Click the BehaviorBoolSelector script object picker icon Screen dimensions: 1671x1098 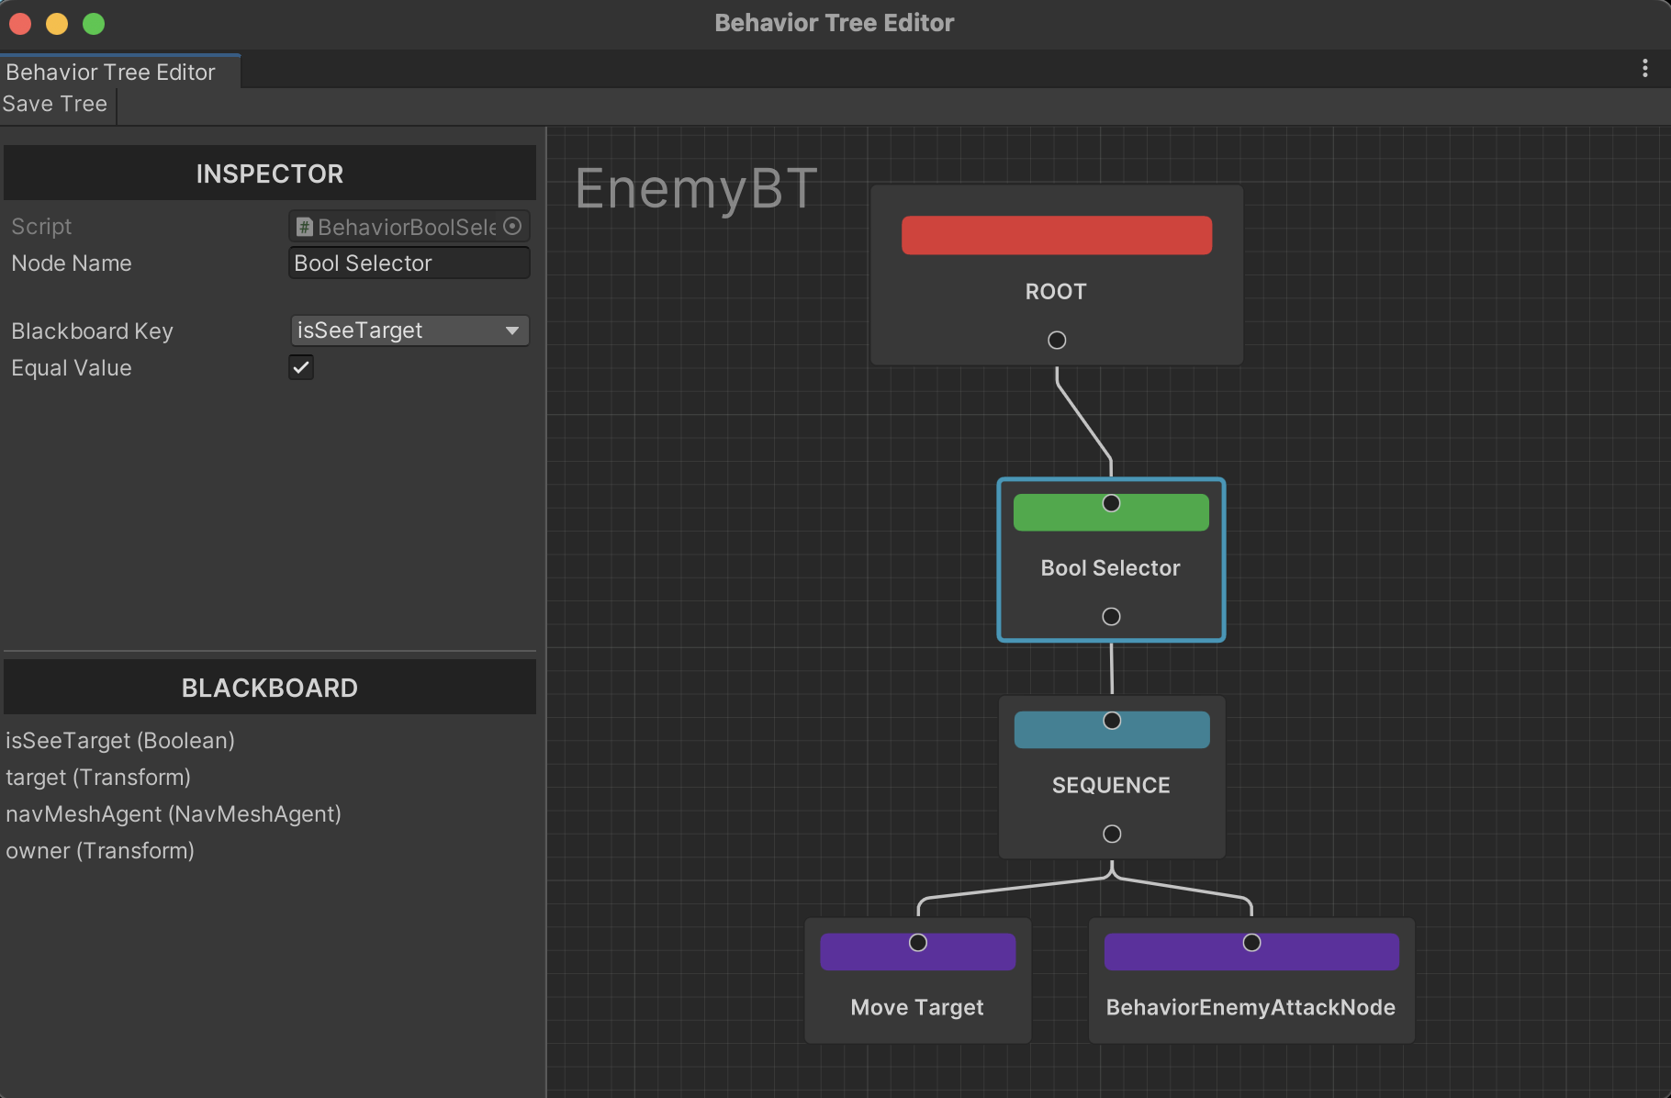coord(513,226)
